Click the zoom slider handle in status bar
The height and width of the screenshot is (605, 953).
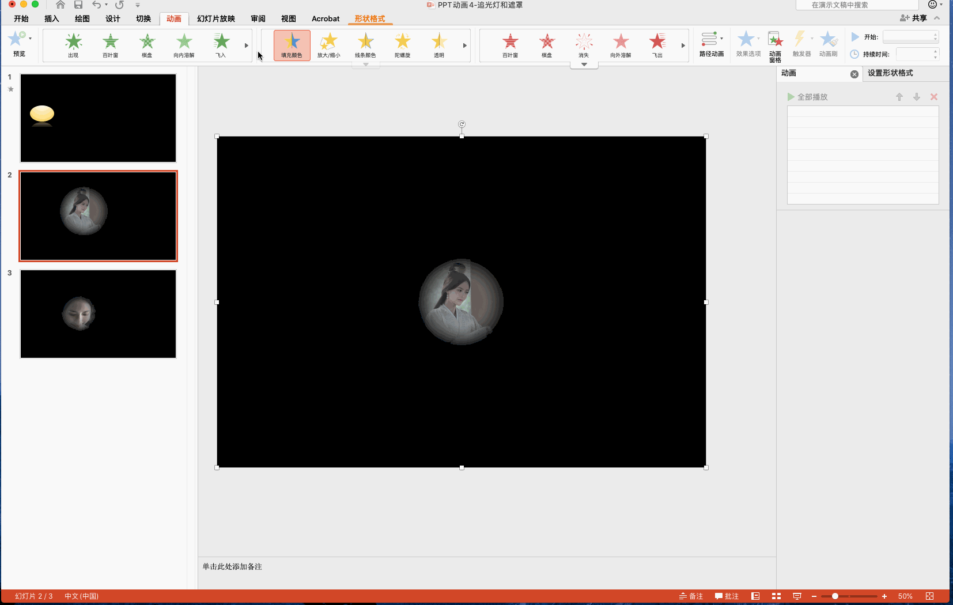(835, 596)
